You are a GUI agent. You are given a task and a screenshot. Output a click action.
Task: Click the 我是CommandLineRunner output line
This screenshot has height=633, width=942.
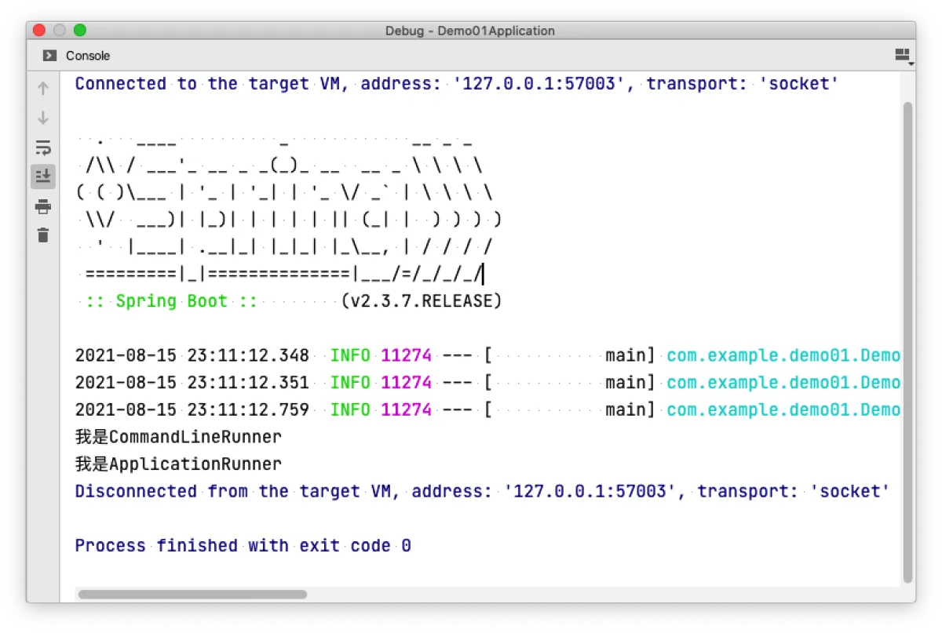[x=178, y=437]
